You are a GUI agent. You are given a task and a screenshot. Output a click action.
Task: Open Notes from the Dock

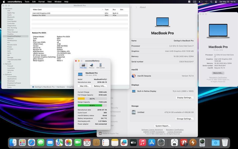tap(115, 143)
